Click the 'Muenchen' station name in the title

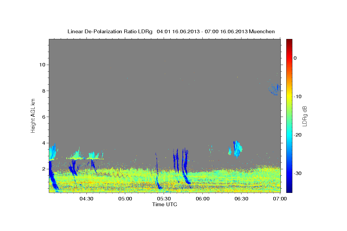tap(262, 31)
